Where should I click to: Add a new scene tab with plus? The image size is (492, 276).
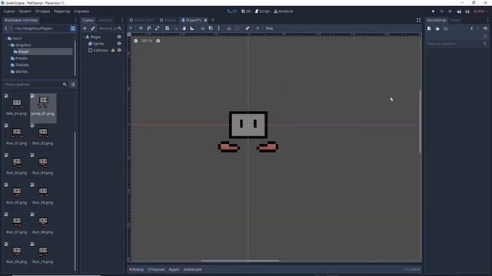pos(213,20)
